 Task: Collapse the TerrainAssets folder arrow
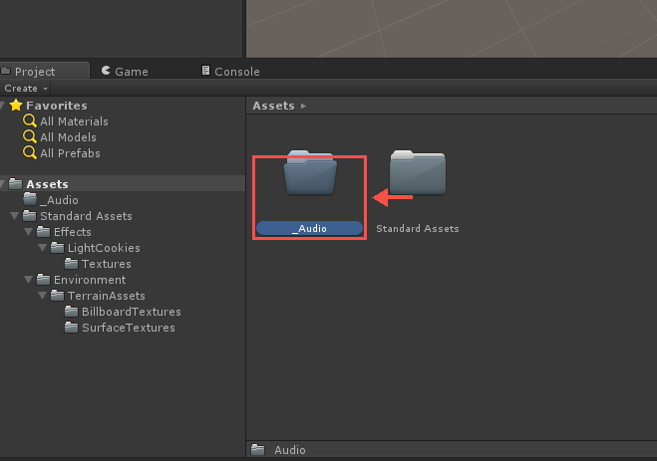click(x=42, y=296)
